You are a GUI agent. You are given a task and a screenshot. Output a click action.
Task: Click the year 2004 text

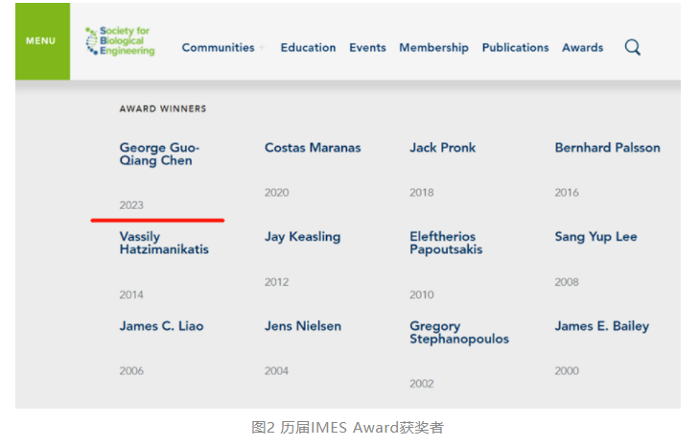coord(277,370)
